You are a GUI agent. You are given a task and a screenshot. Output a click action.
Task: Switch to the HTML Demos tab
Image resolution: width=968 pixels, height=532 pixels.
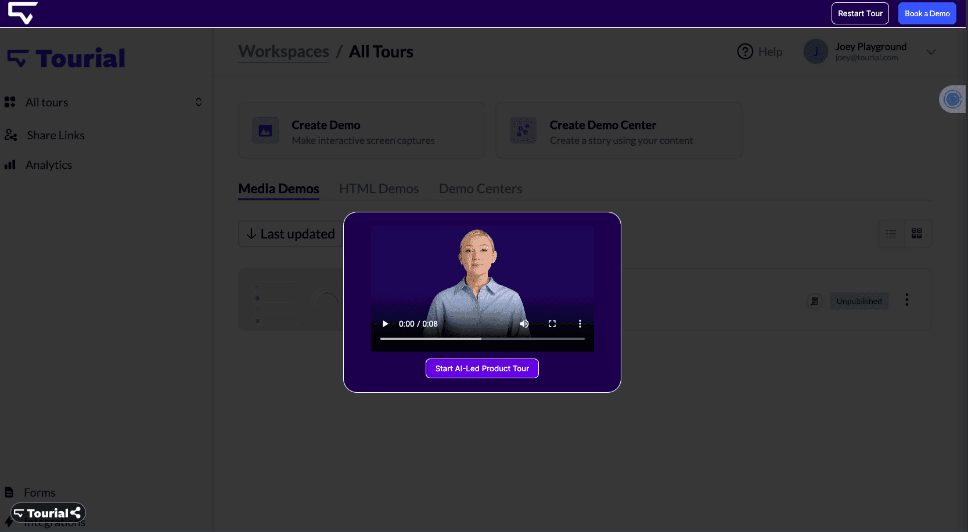[x=379, y=188]
